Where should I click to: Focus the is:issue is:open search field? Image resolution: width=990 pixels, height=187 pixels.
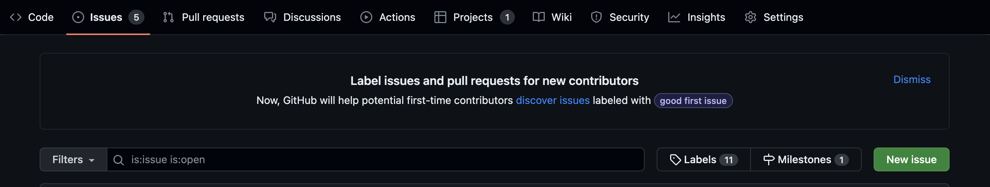[x=375, y=159]
